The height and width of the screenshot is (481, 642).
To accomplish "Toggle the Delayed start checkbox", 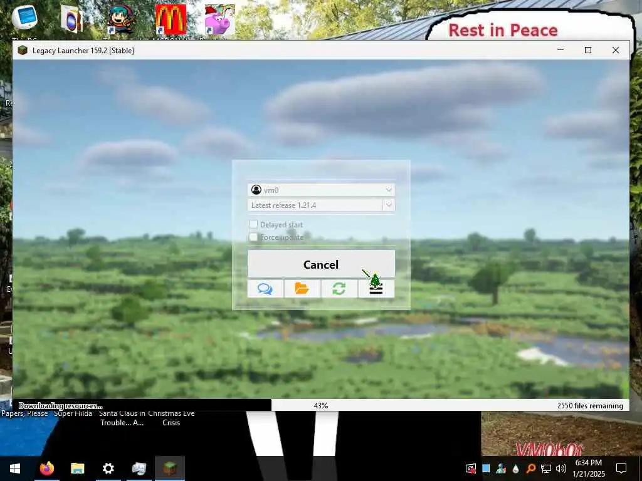I will point(253,224).
